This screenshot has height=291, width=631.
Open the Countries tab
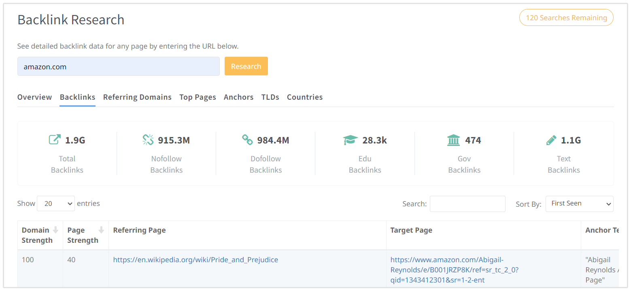pyautogui.click(x=304, y=97)
